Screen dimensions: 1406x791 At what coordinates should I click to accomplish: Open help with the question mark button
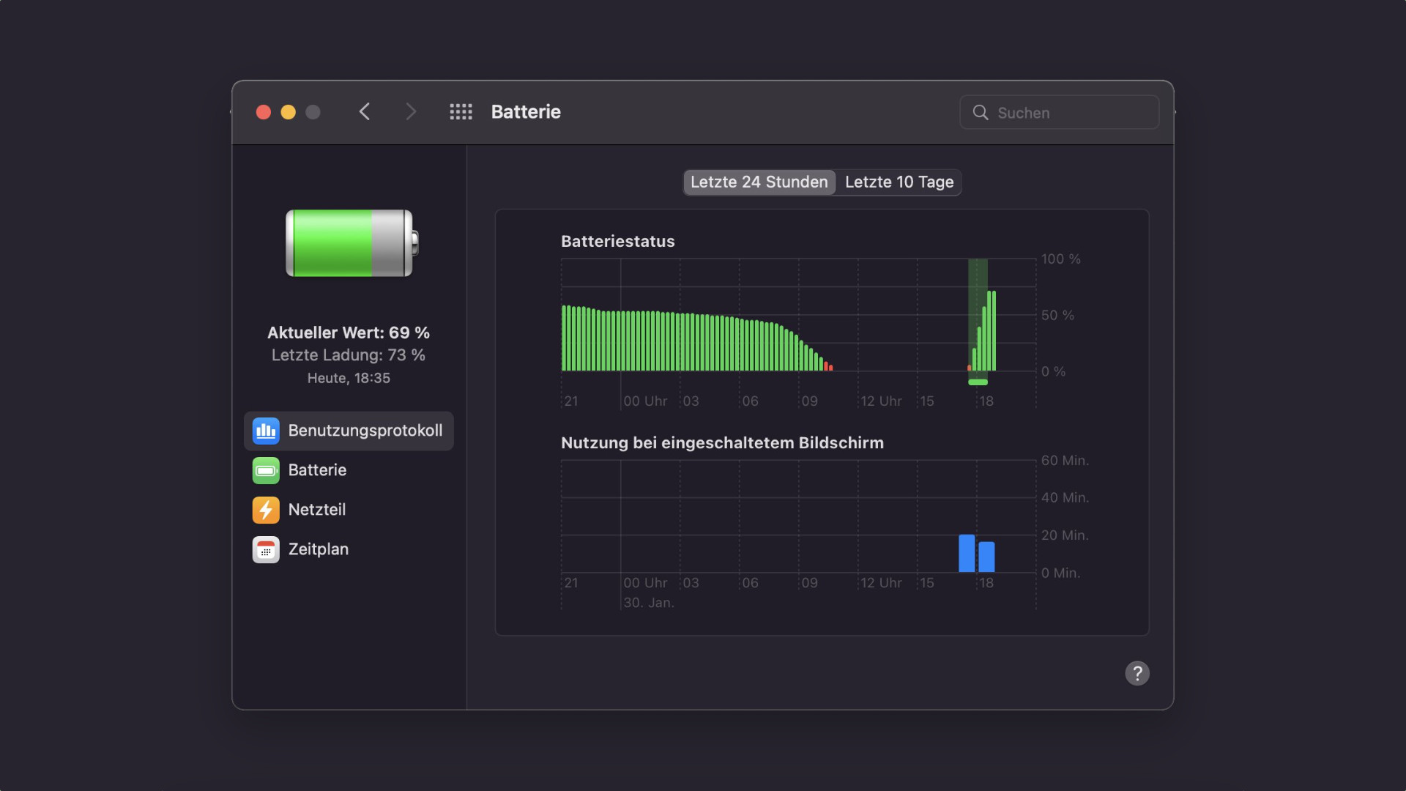pos(1137,673)
